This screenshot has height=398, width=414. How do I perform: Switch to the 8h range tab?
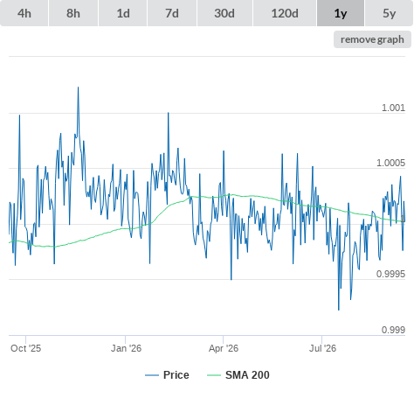[x=73, y=13]
